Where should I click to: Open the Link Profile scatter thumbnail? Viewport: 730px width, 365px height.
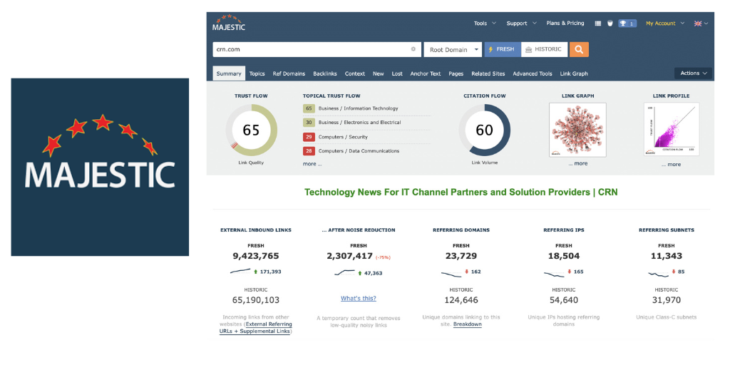[x=671, y=130]
